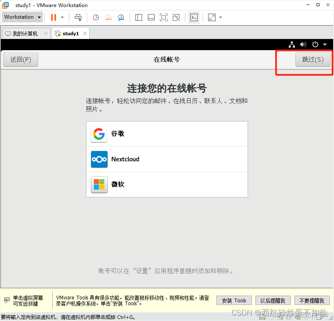Click the guest volume icon

coord(303,44)
